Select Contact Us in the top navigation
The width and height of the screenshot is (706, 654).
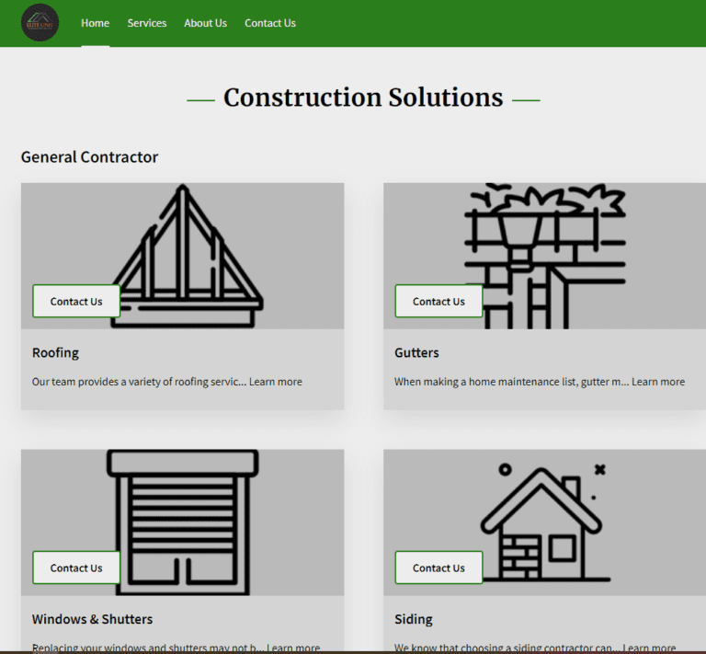[270, 23]
